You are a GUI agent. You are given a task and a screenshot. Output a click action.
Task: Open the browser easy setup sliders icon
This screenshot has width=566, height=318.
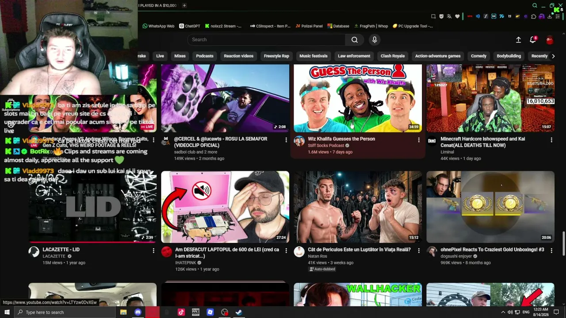(558, 16)
